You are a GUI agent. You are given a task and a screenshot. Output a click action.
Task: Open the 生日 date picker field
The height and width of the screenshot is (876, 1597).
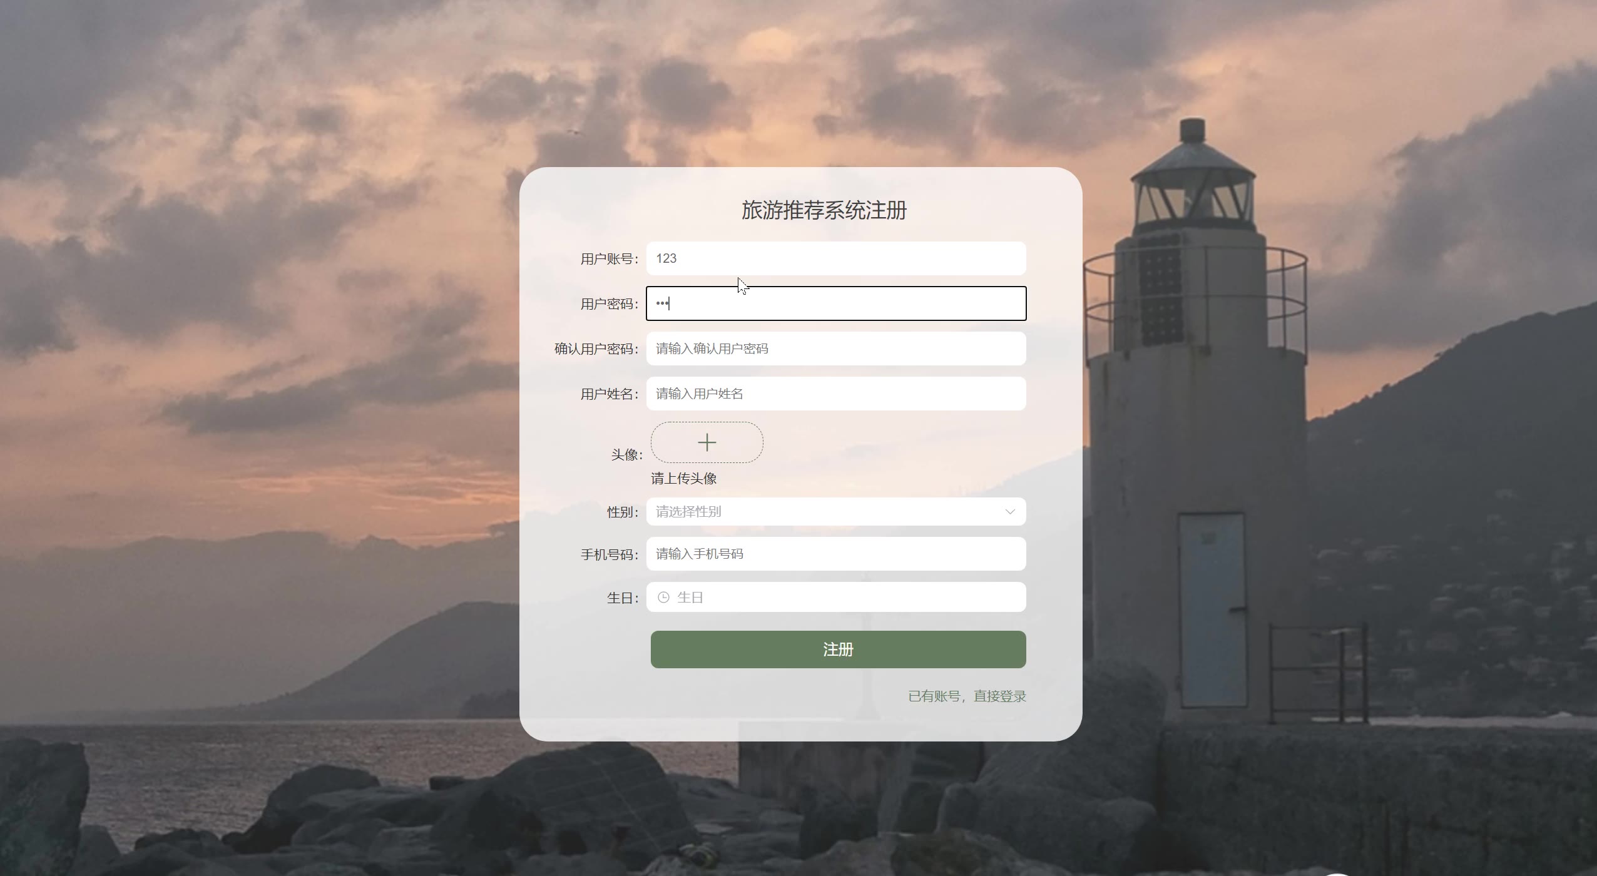click(836, 597)
